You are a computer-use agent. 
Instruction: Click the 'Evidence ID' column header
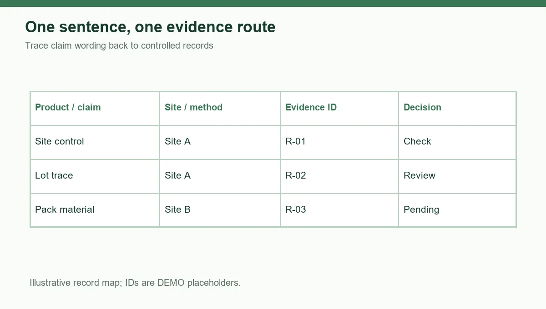point(339,108)
